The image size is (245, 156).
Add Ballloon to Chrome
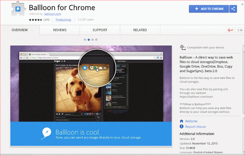coord(209,9)
